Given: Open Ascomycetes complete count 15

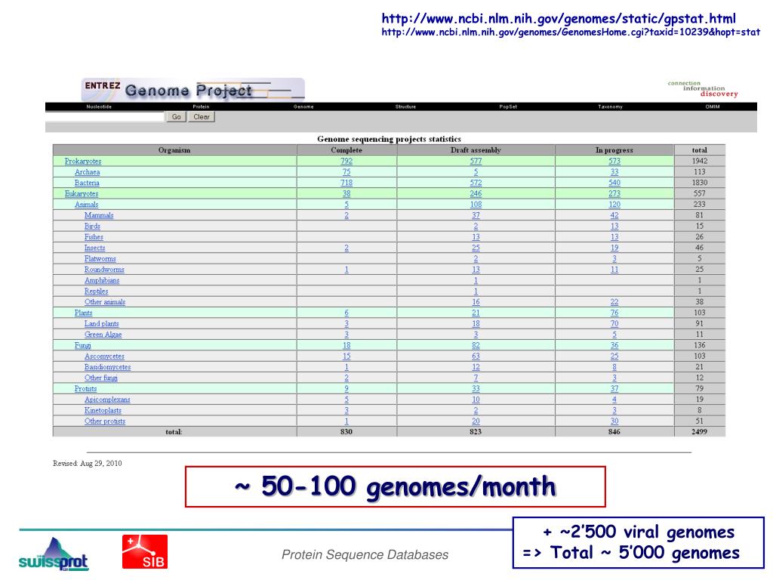Looking at the screenshot, I should pos(346,356).
